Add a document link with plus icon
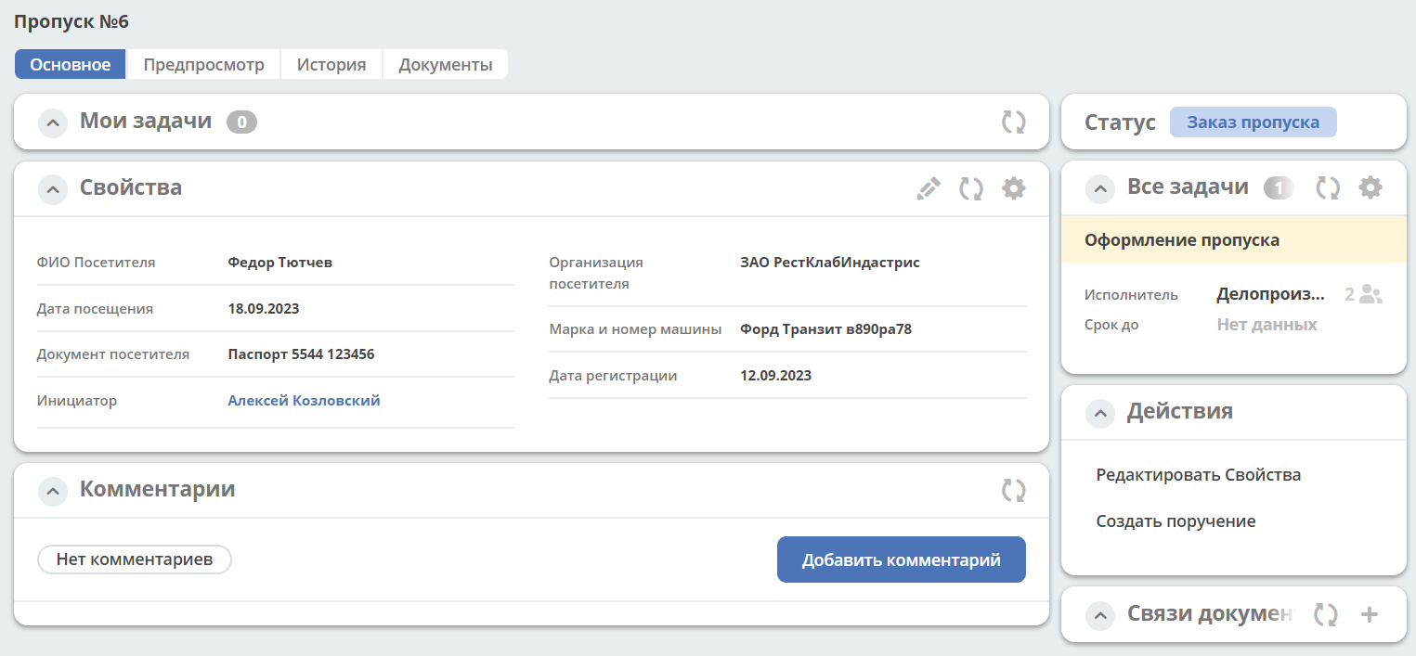The image size is (1416, 656). pyautogui.click(x=1370, y=614)
